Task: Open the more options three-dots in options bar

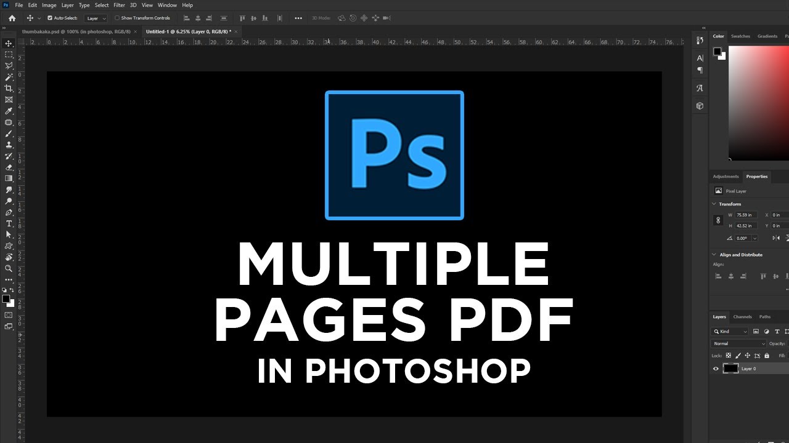Action: point(298,18)
